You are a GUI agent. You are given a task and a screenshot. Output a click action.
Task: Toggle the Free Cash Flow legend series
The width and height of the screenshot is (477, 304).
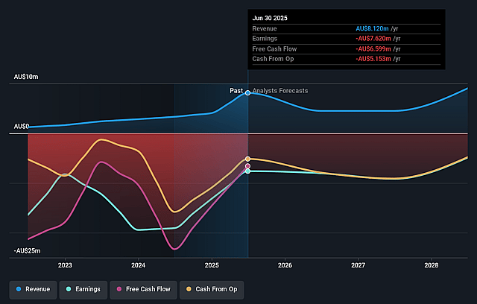pos(143,289)
